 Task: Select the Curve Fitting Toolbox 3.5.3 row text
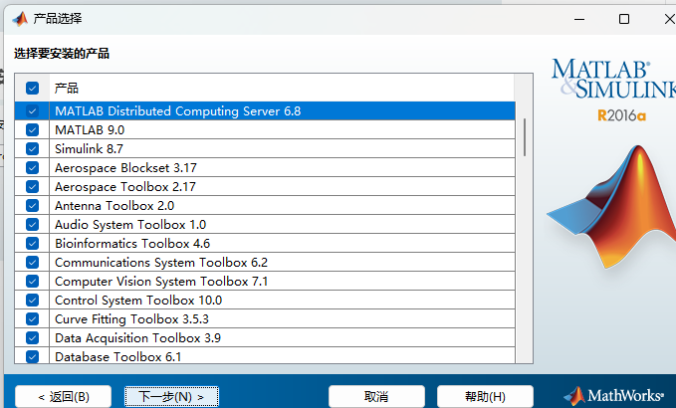point(131,319)
